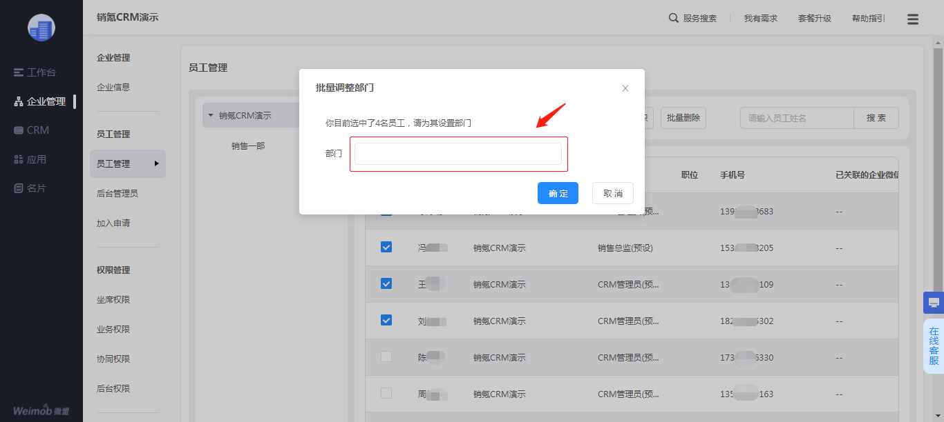Viewport: 944px width, 422px height.
Task: Close the 批量调整部门 dialog with X
Action: tap(625, 88)
